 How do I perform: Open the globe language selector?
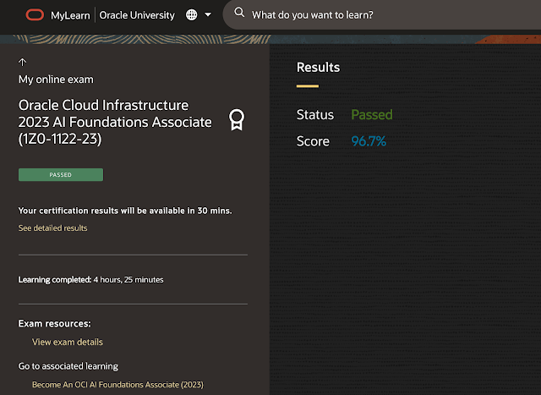click(x=191, y=14)
